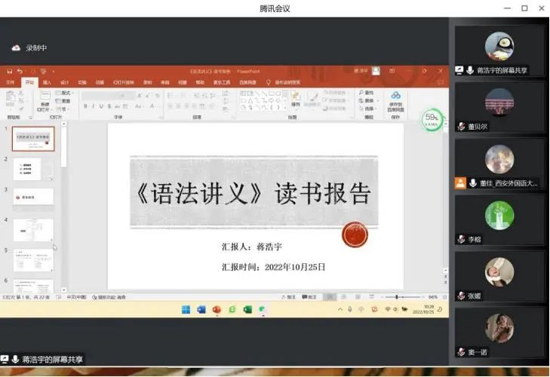Select slide 2 thumbnail in slide pane
550x377 pixels.
(x=33, y=169)
